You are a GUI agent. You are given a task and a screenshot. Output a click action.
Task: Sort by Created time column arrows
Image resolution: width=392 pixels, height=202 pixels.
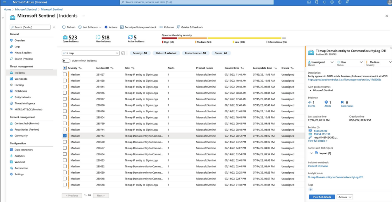242,68
